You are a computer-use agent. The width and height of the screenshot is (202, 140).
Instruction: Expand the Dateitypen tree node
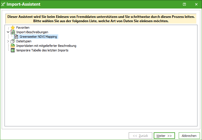tap(8, 41)
